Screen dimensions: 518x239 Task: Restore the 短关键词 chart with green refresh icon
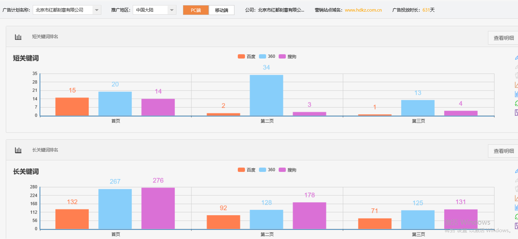516,103
